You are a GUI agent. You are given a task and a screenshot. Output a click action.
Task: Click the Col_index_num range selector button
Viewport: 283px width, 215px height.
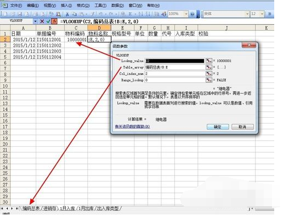tap(209, 74)
